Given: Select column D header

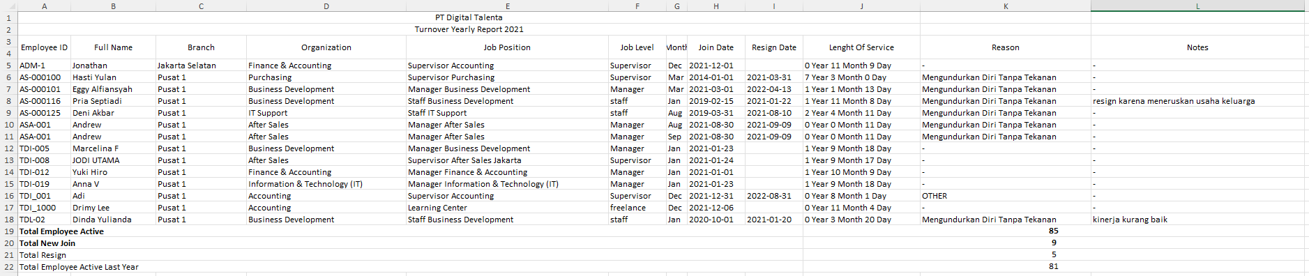Looking at the screenshot, I should point(326,6).
